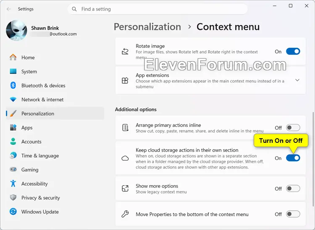Open the System settings page
This screenshot has height=230, width=315.
pos(55,72)
